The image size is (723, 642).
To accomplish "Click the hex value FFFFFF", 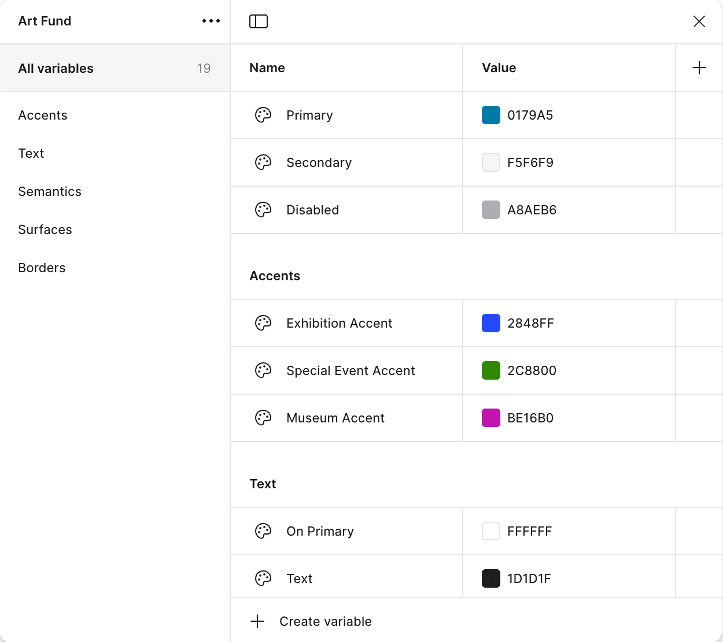I will [529, 531].
